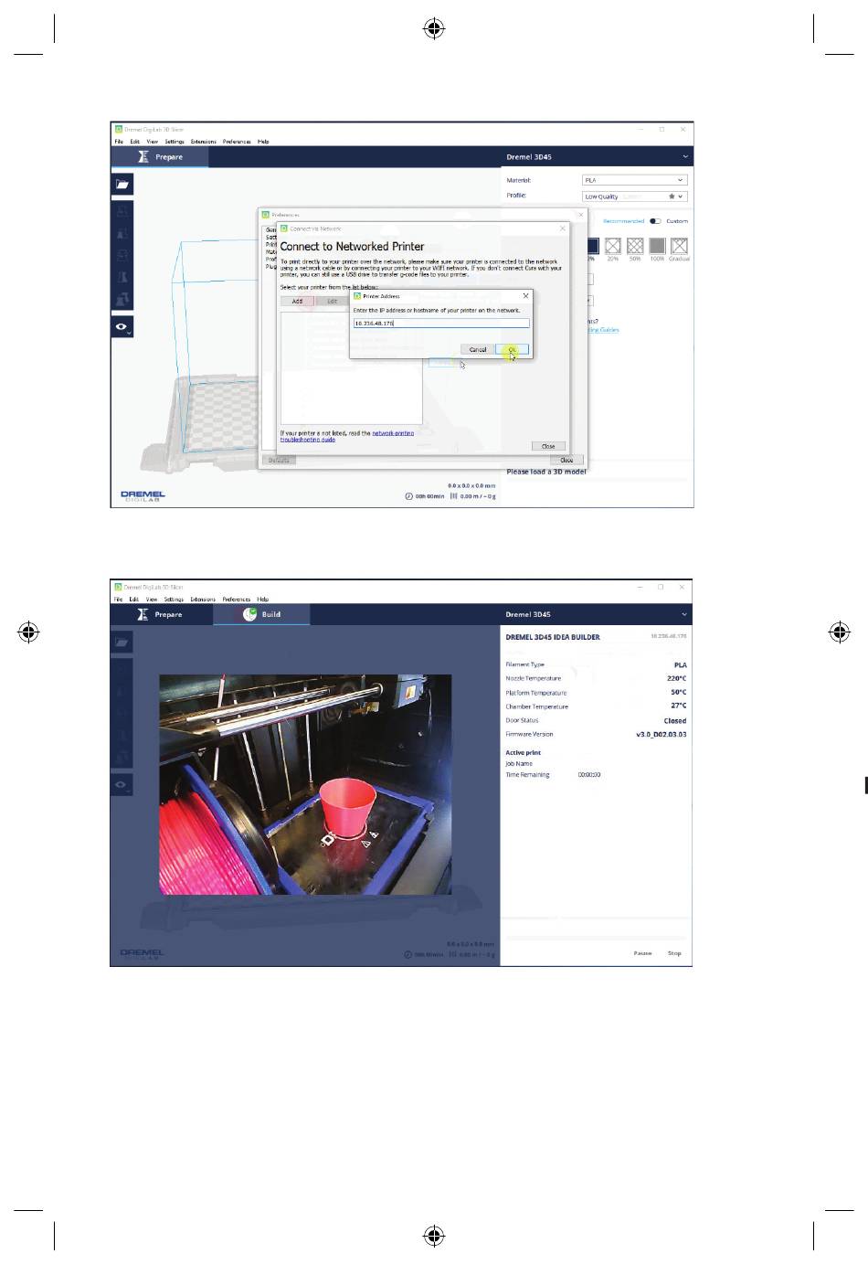Open the Preferences menu in the upper screenshot
This screenshot has height=1264, width=868.
point(237,142)
